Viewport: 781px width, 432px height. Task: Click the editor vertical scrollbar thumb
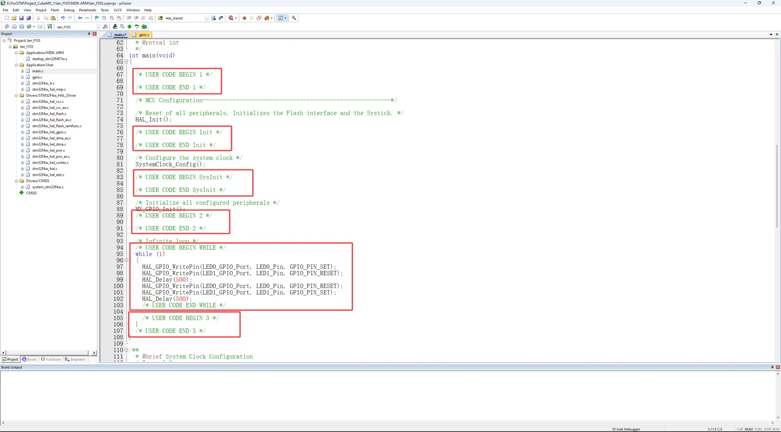pos(777,186)
